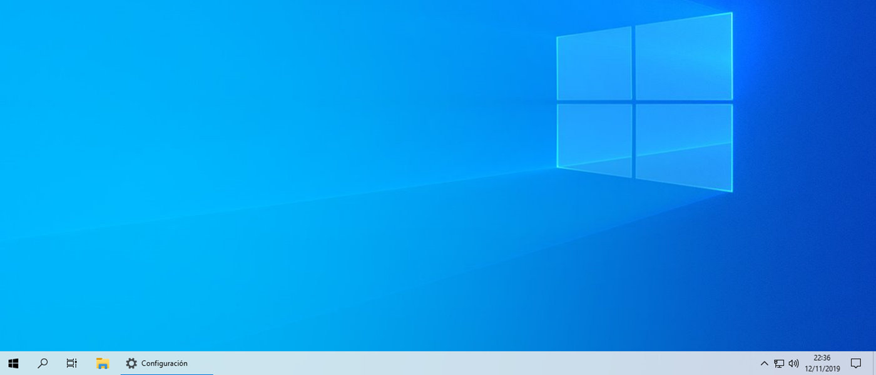View available networks from the tray

point(779,363)
